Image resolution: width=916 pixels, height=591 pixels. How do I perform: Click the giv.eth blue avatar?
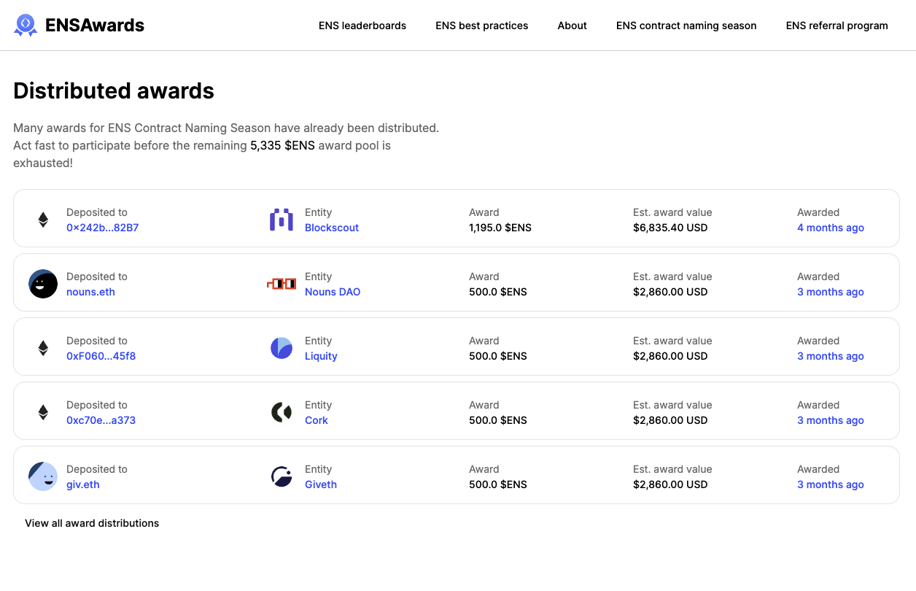pyautogui.click(x=43, y=476)
